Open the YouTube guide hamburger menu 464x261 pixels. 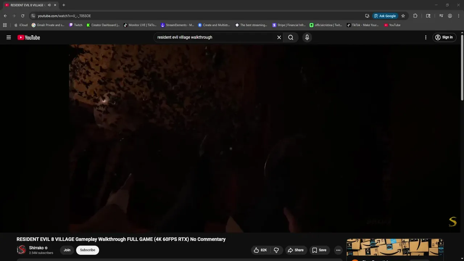[9, 37]
